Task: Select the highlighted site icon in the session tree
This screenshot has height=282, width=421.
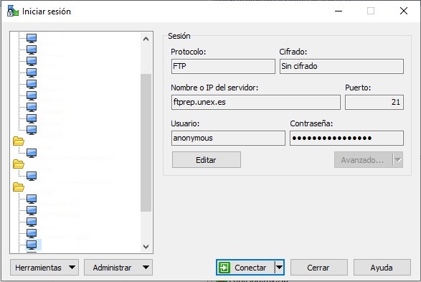Action: [32, 245]
